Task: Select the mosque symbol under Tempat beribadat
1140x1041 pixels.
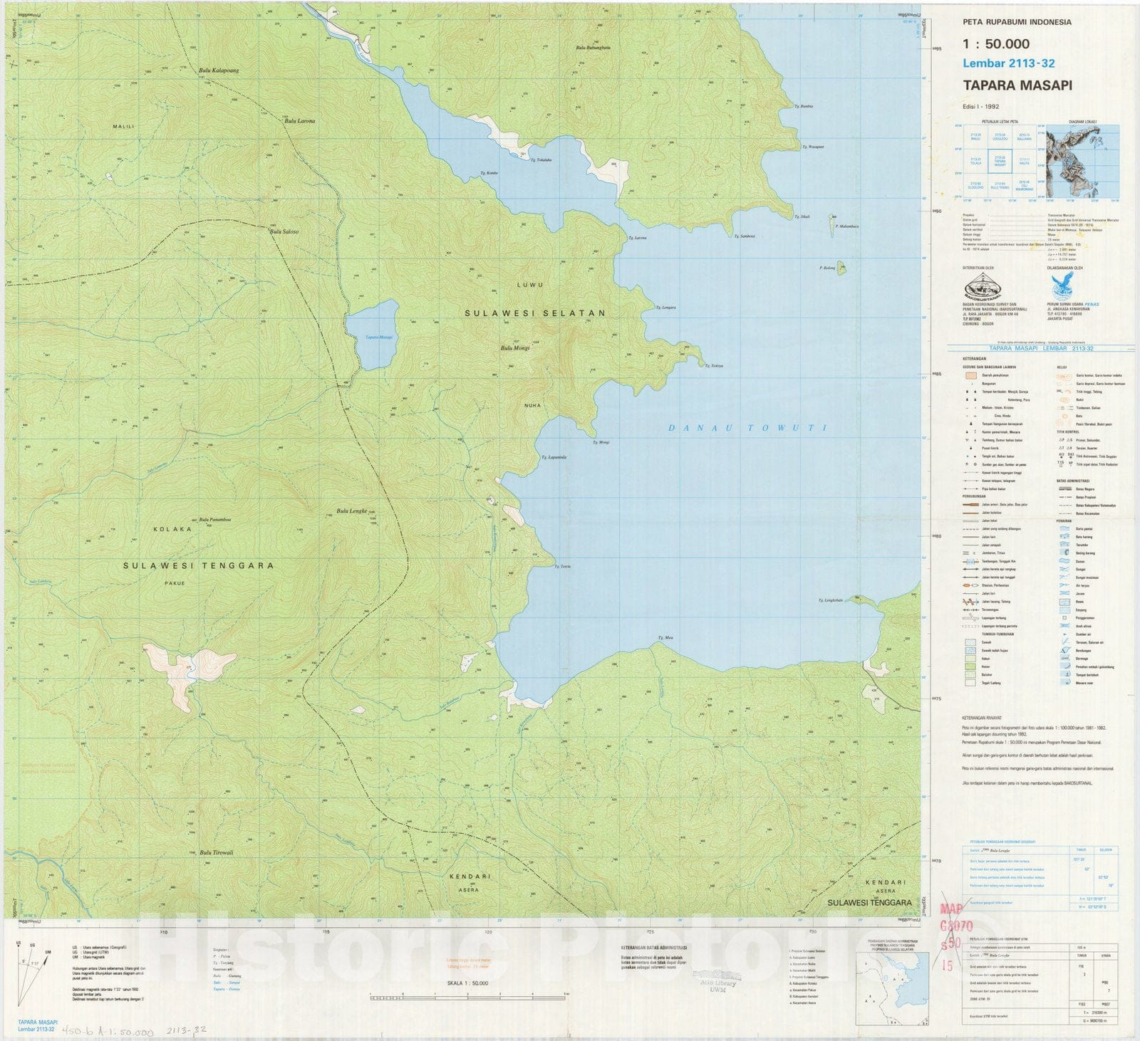Action: [968, 392]
